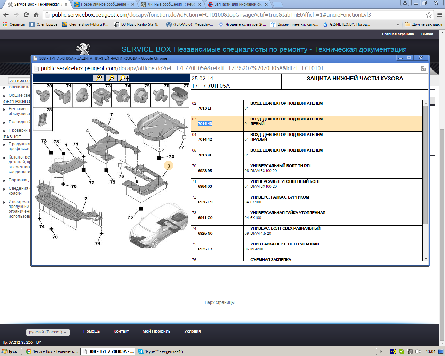Click part number 7014 42 in the list
This screenshot has height=356, width=445.
point(205,139)
